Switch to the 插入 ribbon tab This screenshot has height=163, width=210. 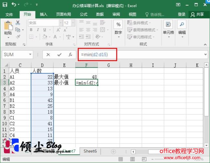[44, 14]
